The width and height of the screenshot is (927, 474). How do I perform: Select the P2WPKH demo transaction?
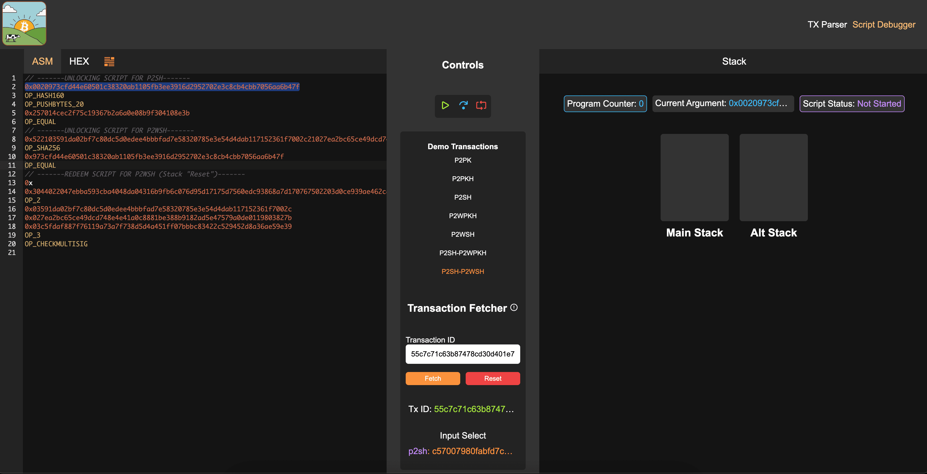point(463,215)
